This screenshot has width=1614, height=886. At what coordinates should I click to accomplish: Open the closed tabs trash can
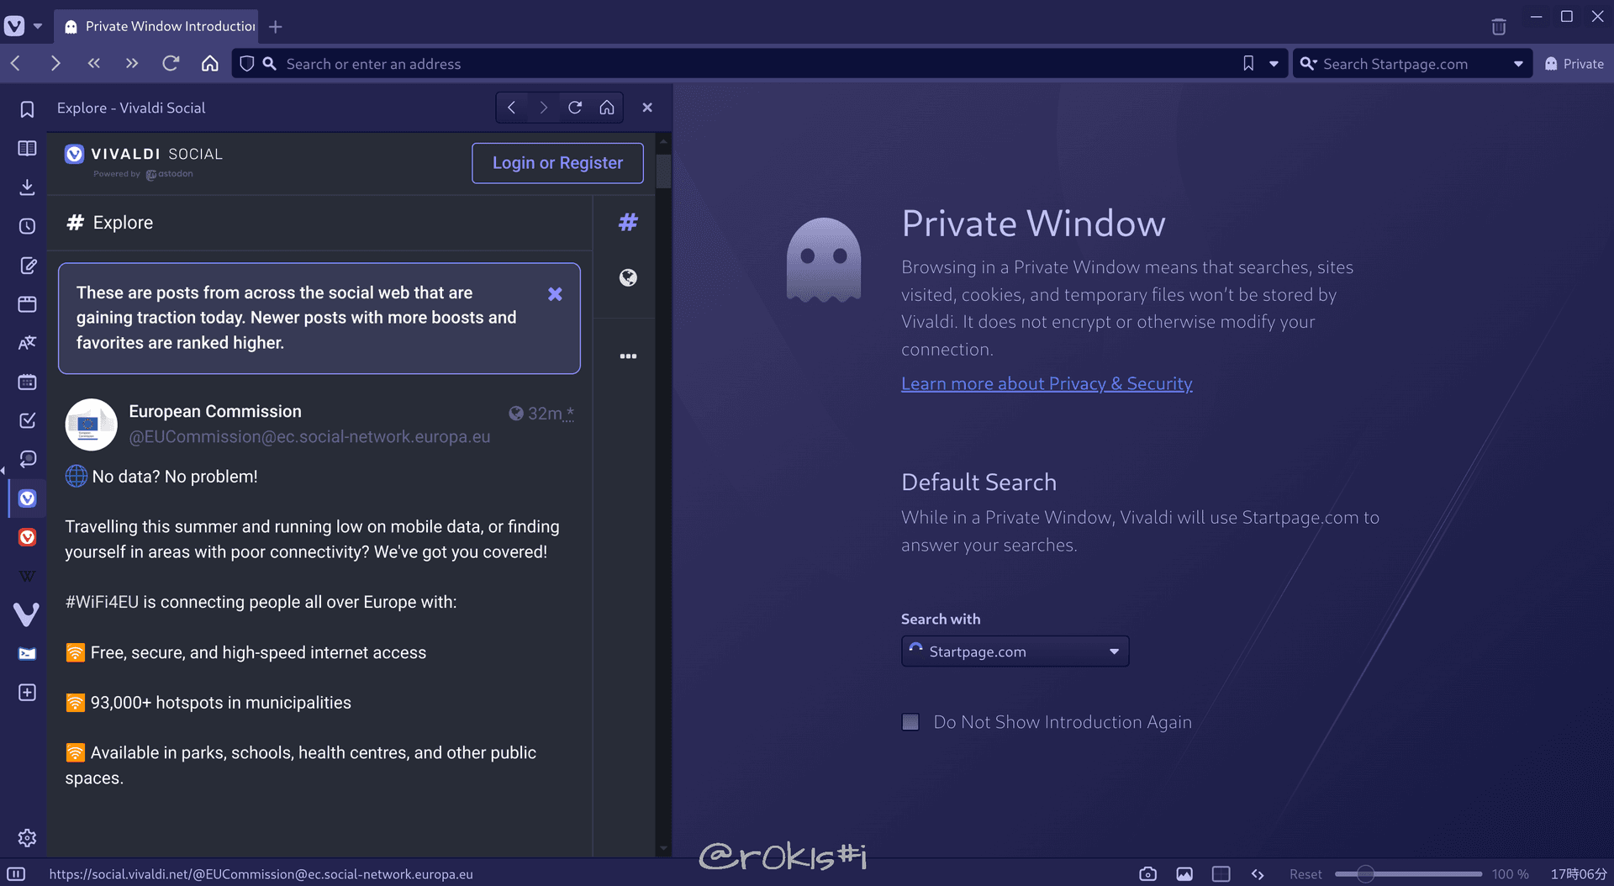point(1499,27)
